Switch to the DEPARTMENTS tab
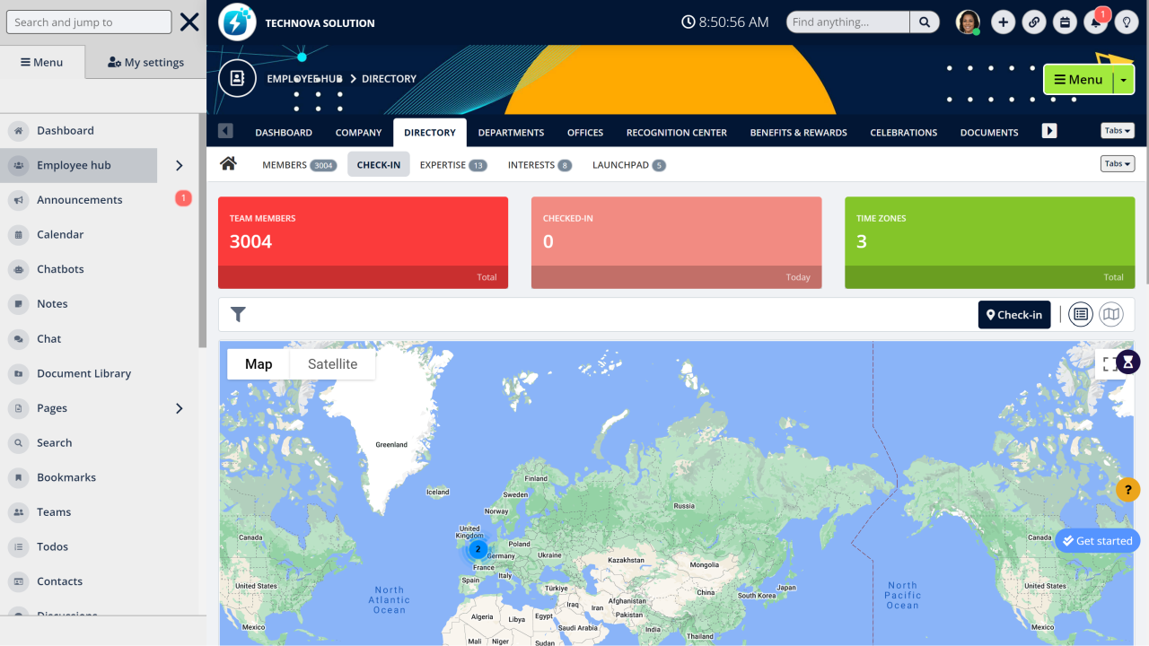Viewport: 1149px width, 646px height. tap(511, 132)
